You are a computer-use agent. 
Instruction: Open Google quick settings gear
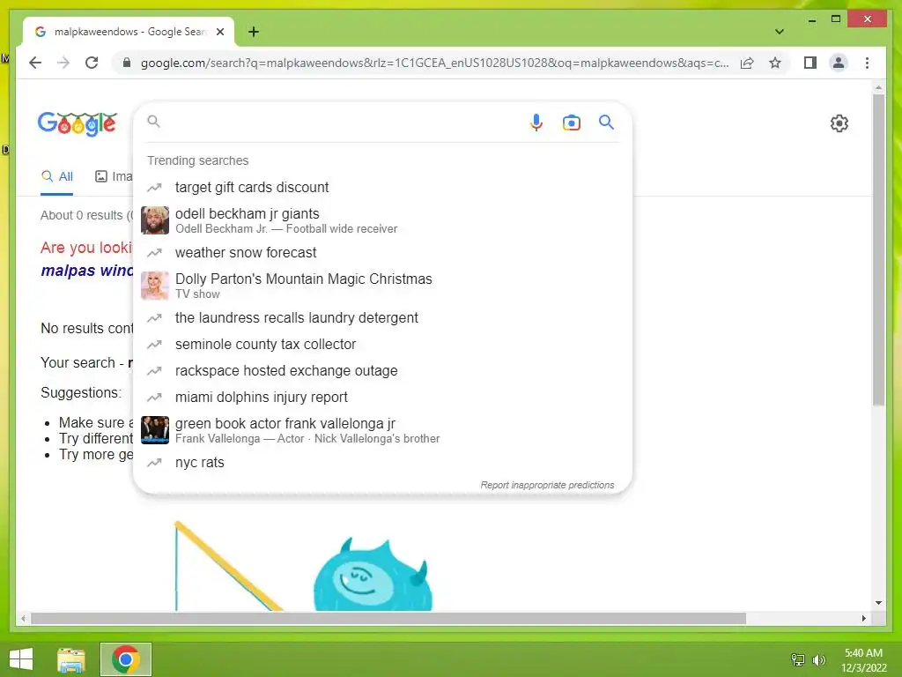click(839, 123)
